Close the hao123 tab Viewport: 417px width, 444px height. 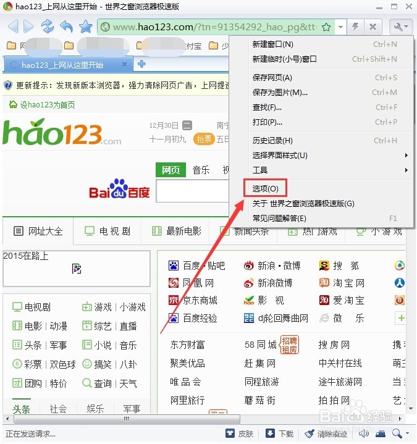click(x=124, y=64)
